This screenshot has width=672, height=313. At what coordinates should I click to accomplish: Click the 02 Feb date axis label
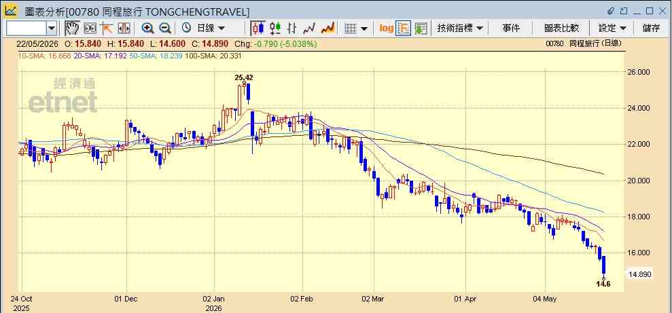302,299
